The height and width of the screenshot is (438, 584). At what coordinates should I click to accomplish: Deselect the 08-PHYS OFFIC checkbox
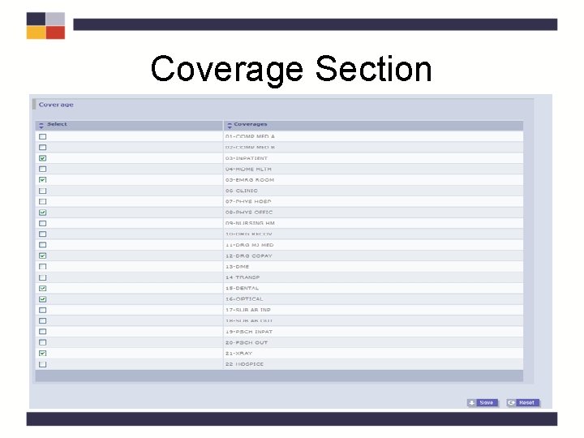(x=43, y=213)
